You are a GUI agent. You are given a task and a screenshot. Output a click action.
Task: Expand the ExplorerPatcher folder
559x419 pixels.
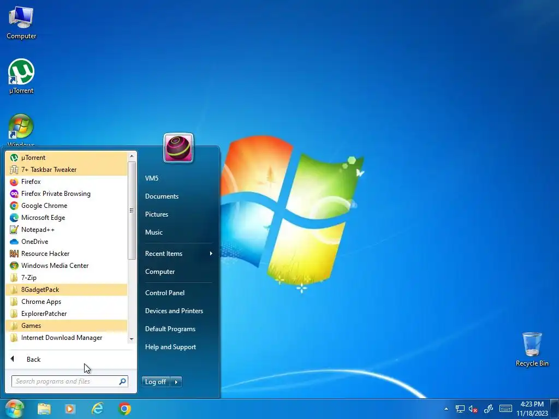[x=66, y=314]
